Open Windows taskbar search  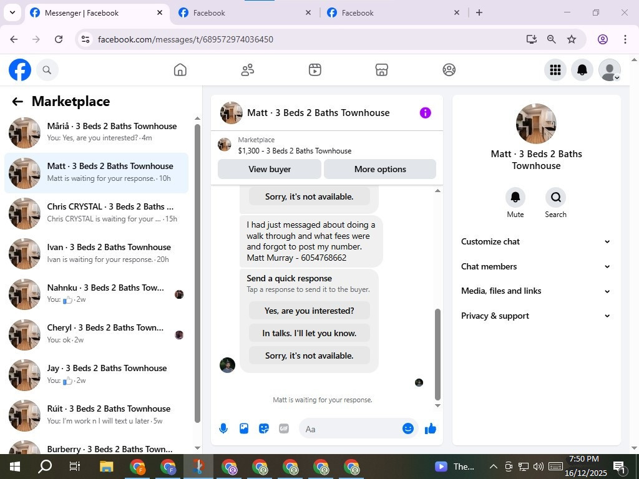pos(45,467)
